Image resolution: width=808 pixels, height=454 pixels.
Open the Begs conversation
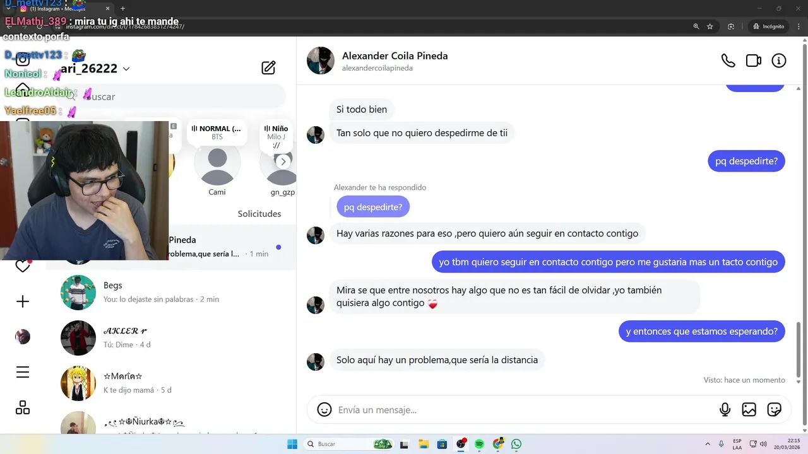pos(170,292)
